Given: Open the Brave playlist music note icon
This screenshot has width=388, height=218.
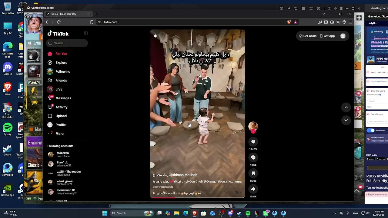Looking at the screenshot, I should 320,22.
